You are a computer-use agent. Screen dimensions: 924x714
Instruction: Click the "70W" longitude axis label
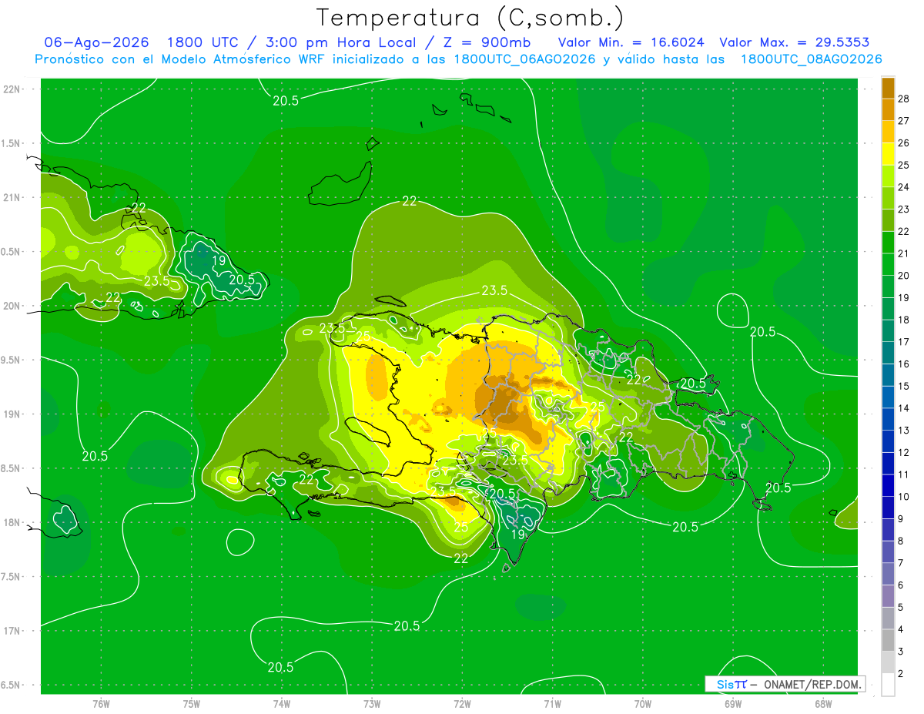[x=643, y=704]
